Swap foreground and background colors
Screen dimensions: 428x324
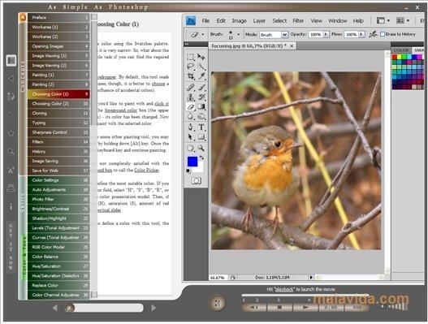tap(201, 158)
